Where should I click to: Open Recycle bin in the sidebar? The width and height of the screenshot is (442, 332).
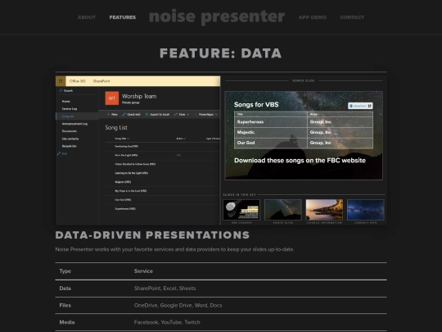click(x=69, y=146)
